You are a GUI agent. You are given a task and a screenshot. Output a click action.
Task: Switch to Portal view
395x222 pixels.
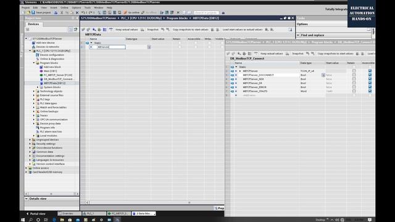coord(36,214)
